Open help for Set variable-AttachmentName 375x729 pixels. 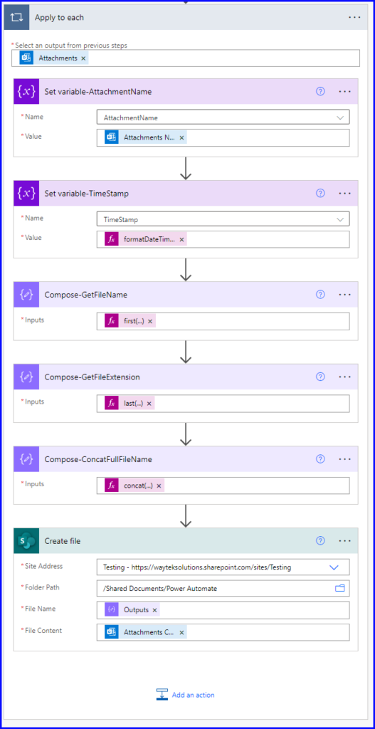point(320,92)
